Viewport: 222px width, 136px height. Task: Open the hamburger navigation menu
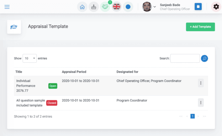click(x=7, y=7)
